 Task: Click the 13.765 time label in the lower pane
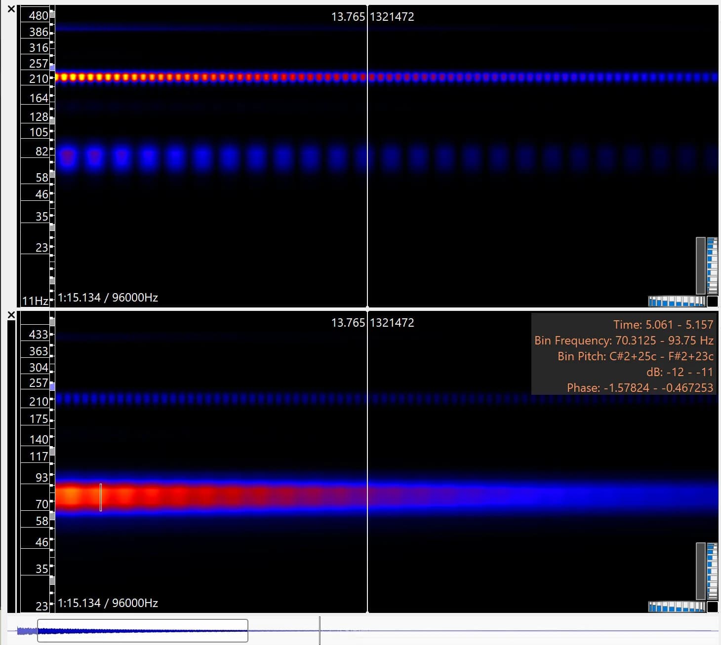348,323
